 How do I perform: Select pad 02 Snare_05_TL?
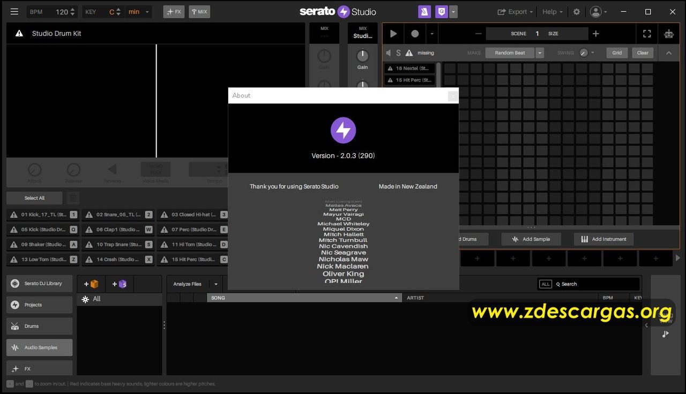pos(118,214)
